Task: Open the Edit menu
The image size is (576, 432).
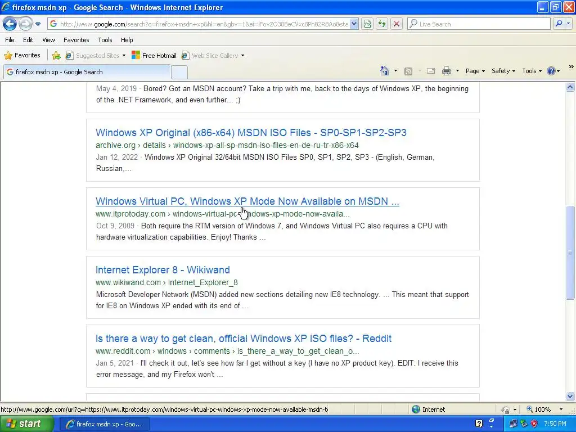Action: point(28,40)
